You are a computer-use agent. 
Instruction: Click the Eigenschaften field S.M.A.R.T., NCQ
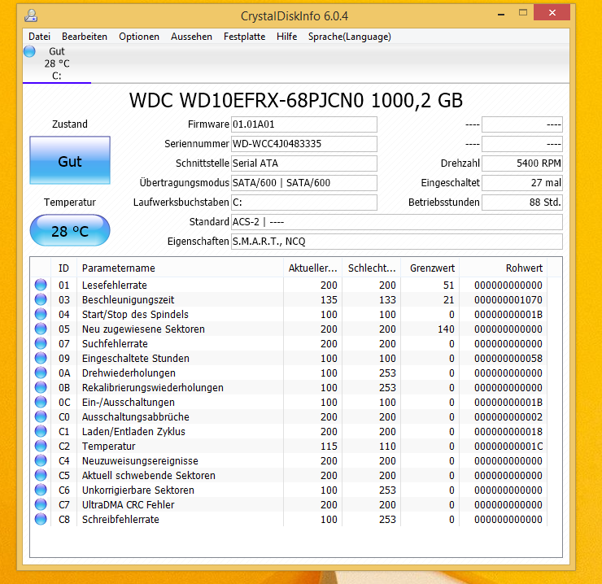pyautogui.click(x=397, y=242)
